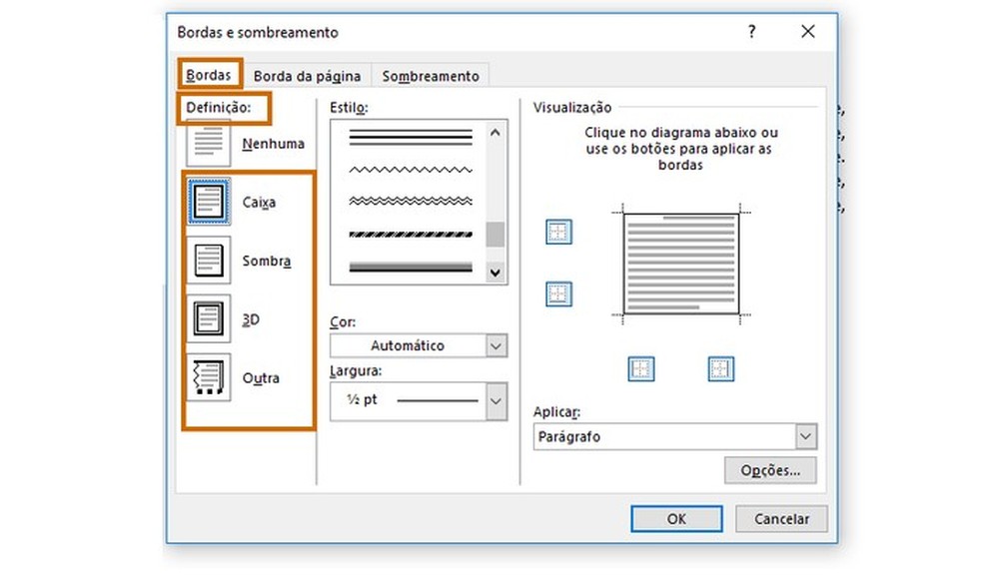Open the Cor color dropdown
Viewport: 983px width, 575px height.
496,345
